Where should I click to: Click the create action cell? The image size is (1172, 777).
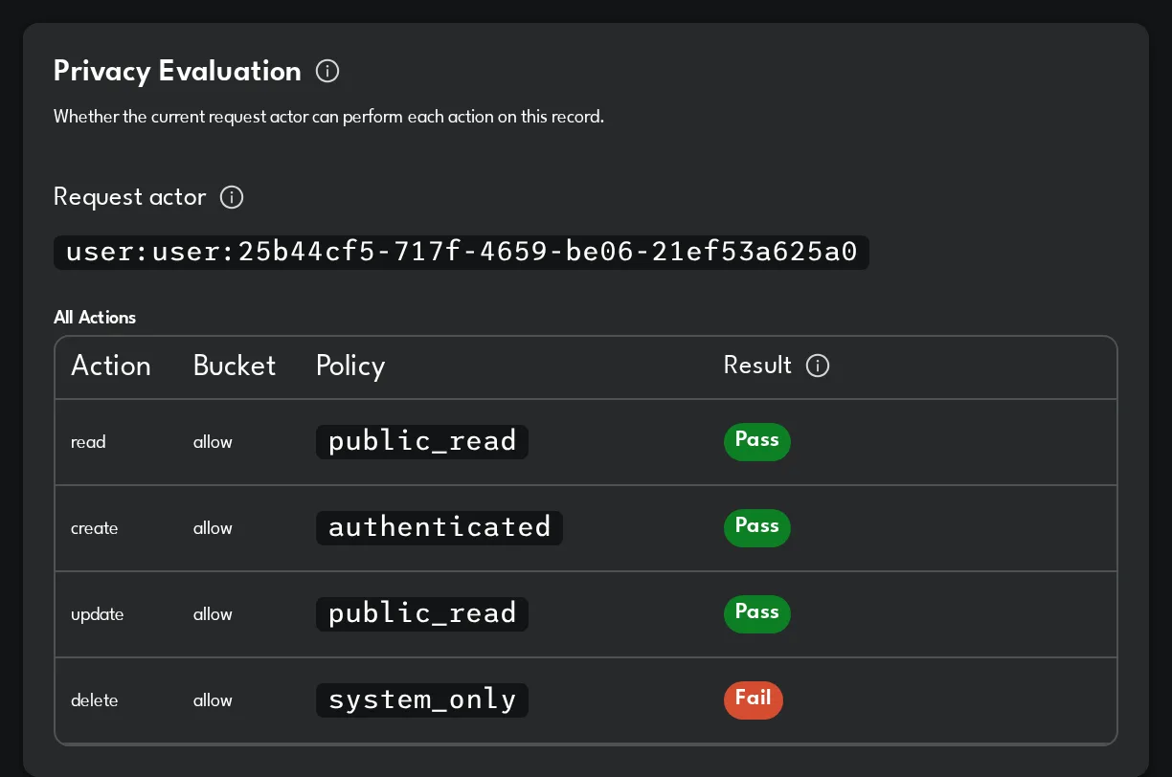[x=95, y=528]
